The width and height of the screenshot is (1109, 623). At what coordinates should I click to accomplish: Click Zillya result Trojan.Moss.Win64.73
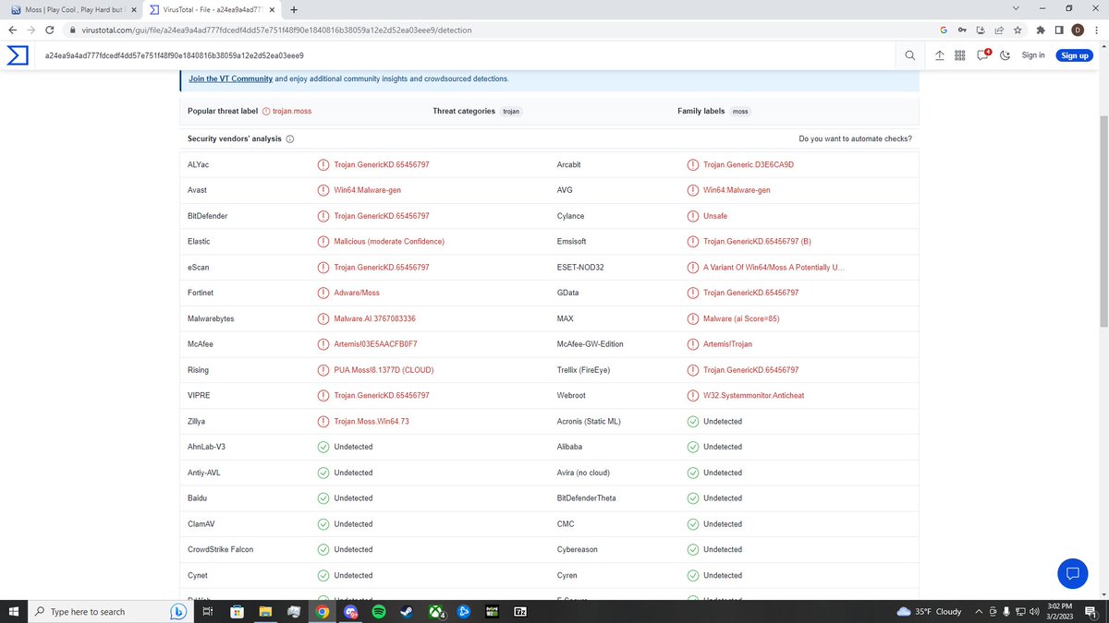pyautogui.click(x=372, y=421)
